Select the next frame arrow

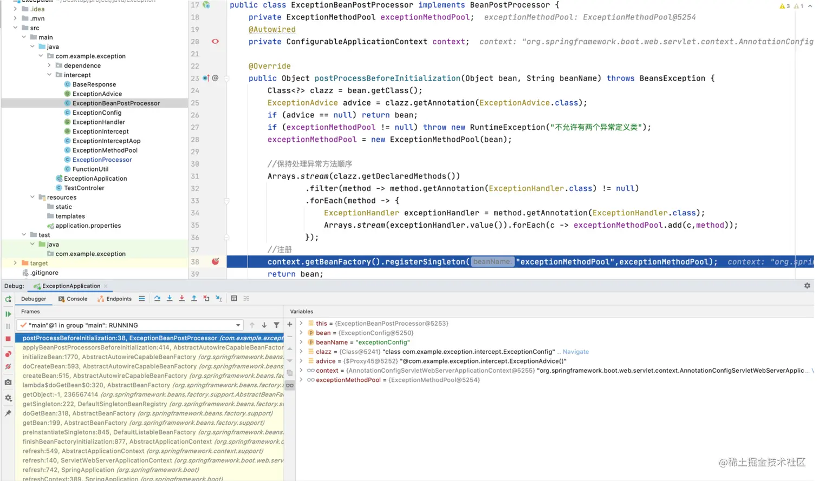coord(264,325)
